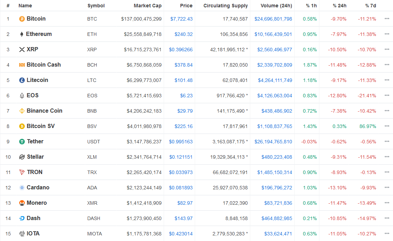Image resolution: width=393 pixels, height=241 pixels.
Task: Click Tether 1h change -0.03%
Action: click(x=309, y=142)
